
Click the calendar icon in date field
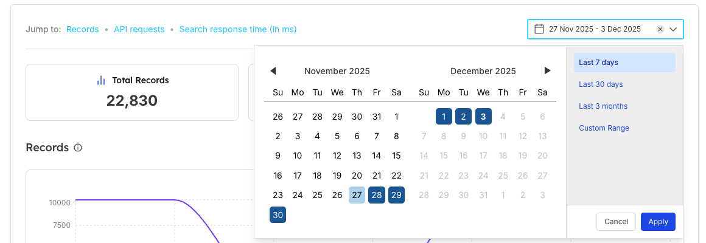pos(539,29)
